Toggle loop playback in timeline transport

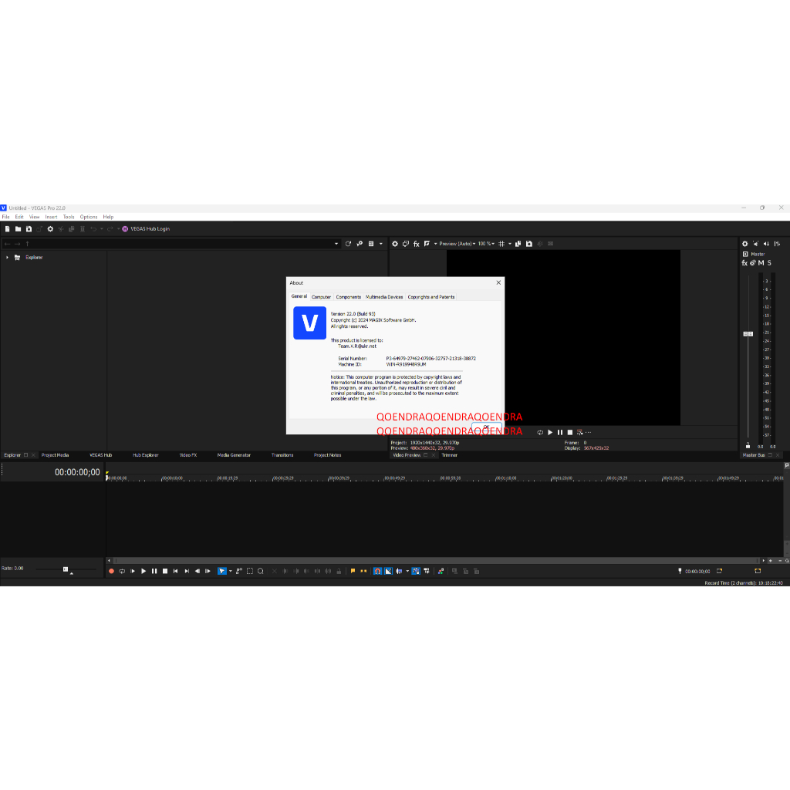[x=122, y=571]
